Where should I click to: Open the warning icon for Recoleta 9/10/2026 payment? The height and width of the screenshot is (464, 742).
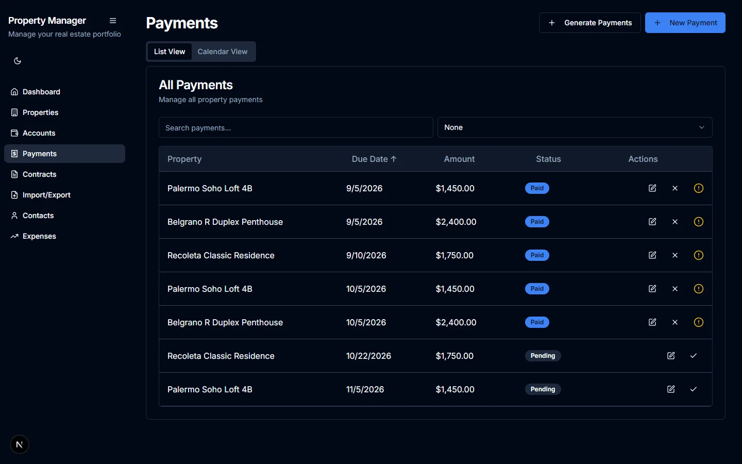coord(699,255)
